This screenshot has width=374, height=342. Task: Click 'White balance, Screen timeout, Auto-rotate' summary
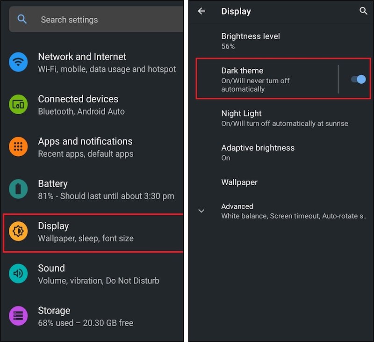click(x=294, y=216)
